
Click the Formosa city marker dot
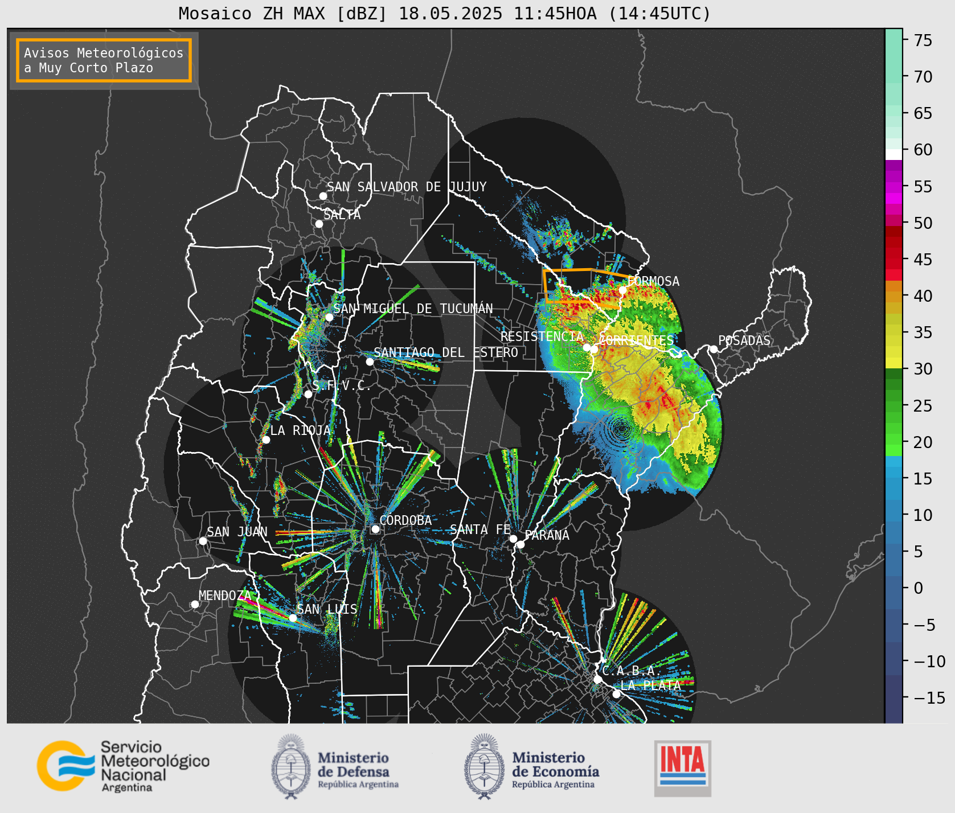(x=623, y=290)
